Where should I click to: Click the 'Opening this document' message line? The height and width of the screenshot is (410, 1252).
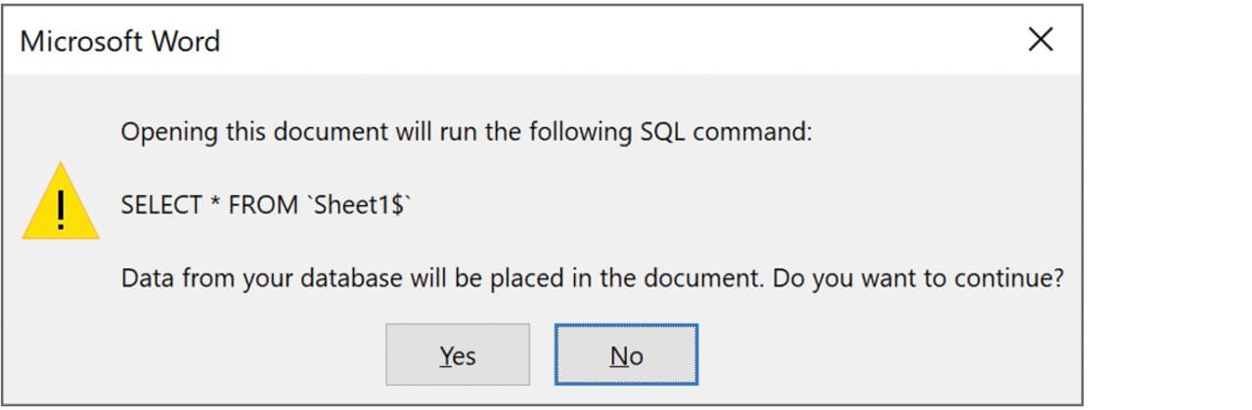pos(466,132)
